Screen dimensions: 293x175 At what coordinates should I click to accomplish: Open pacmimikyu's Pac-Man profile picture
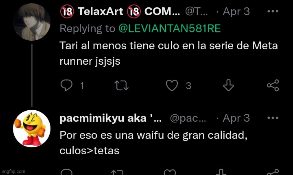pos(32,129)
